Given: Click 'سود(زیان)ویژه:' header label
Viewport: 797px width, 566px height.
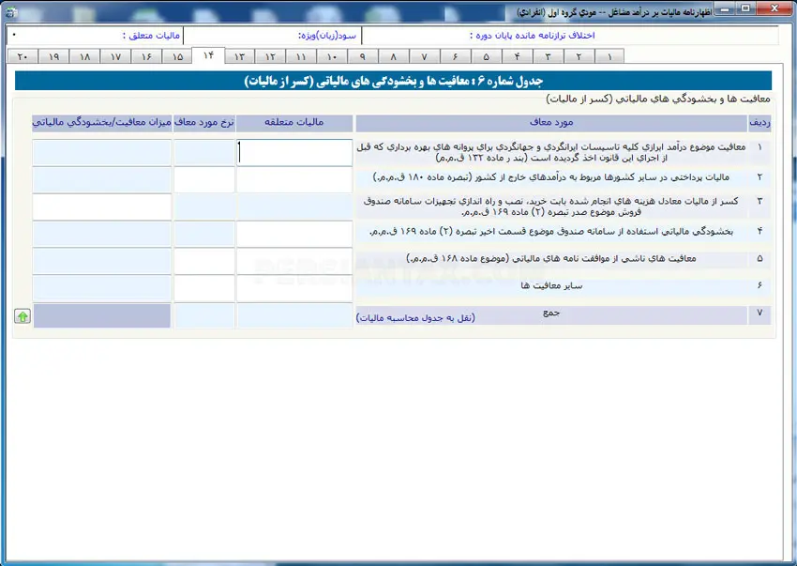Looking at the screenshot, I should (x=327, y=36).
